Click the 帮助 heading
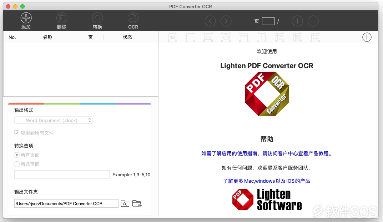Viewport: 383px width, 222px height. pos(267,139)
